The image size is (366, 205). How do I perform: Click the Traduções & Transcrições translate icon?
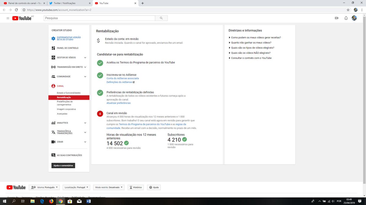click(x=53, y=132)
